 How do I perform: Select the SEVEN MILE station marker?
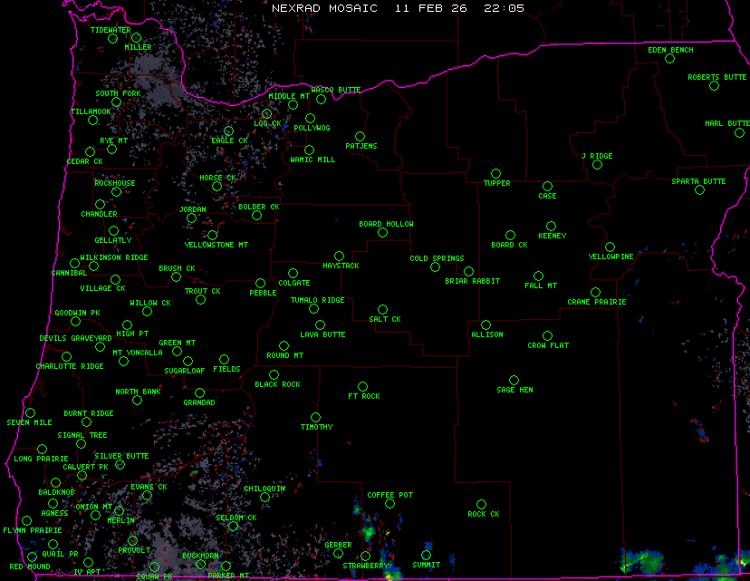click(x=30, y=413)
